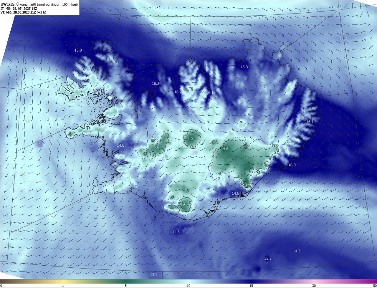Select the 11.7 value label
Viewport: 377px width, 288px height.
(94, 254)
